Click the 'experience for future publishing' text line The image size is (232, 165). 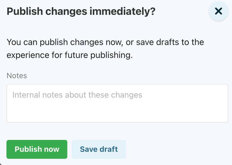70,55
